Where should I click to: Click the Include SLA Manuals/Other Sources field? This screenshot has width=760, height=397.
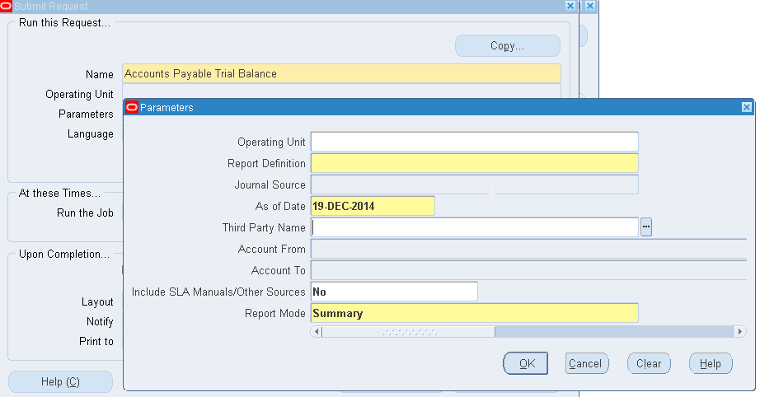point(394,292)
